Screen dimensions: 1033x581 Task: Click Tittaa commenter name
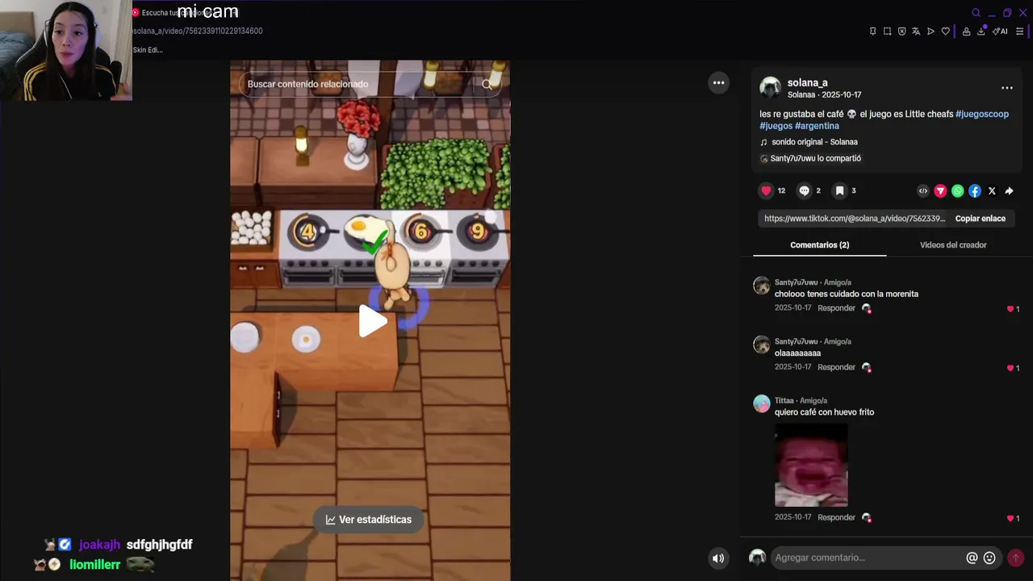(x=784, y=400)
